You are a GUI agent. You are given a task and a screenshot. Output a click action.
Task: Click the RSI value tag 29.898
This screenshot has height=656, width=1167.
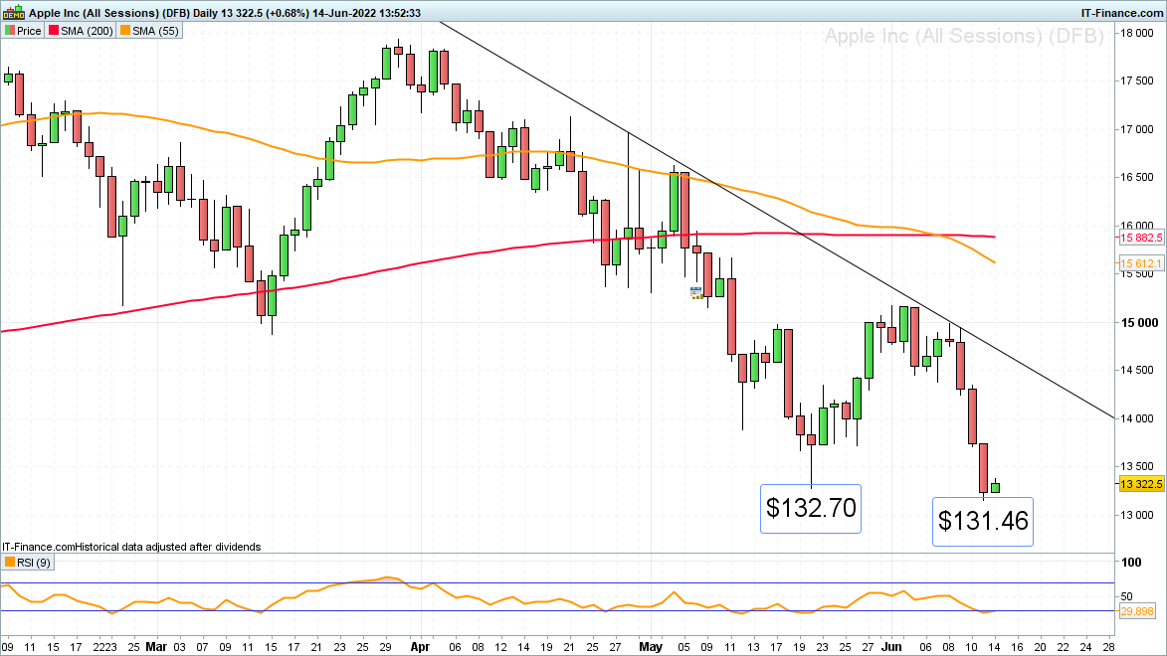pos(1137,611)
